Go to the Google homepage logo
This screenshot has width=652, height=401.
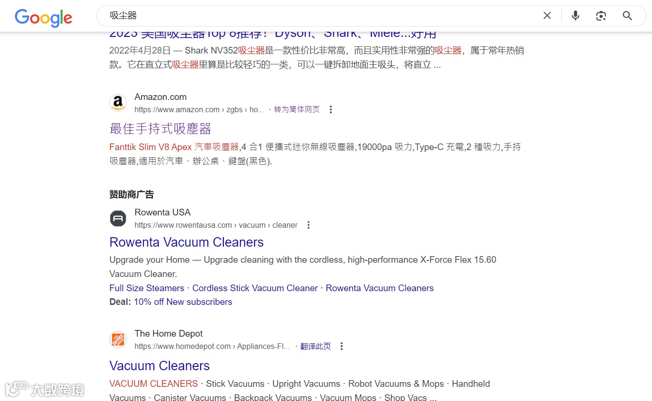(x=44, y=17)
